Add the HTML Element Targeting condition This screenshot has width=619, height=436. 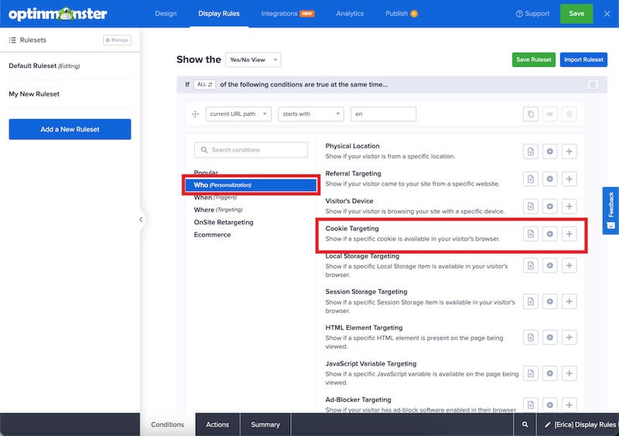[x=569, y=337]
